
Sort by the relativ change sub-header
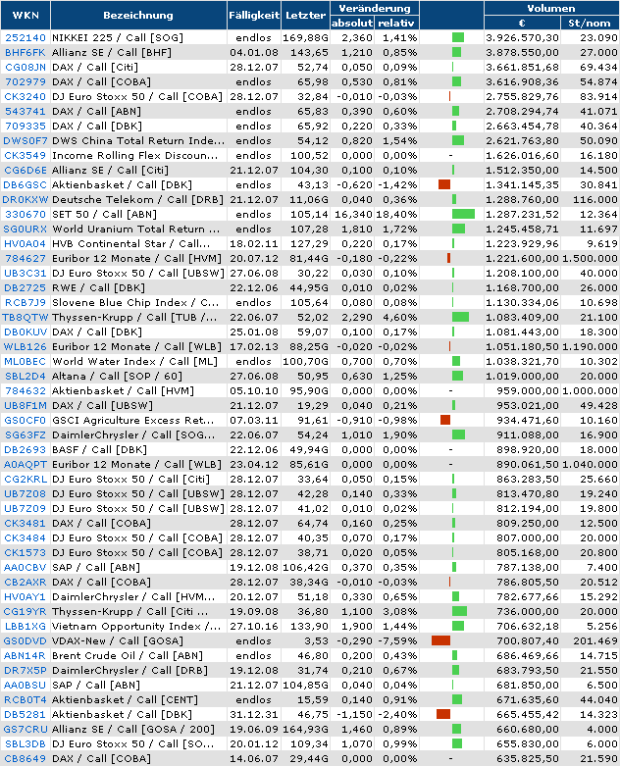(396, 23)
